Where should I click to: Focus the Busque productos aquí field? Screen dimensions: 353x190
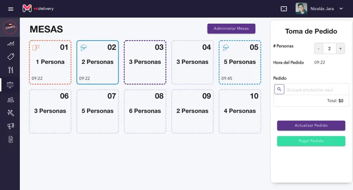[x=317, y=90]
